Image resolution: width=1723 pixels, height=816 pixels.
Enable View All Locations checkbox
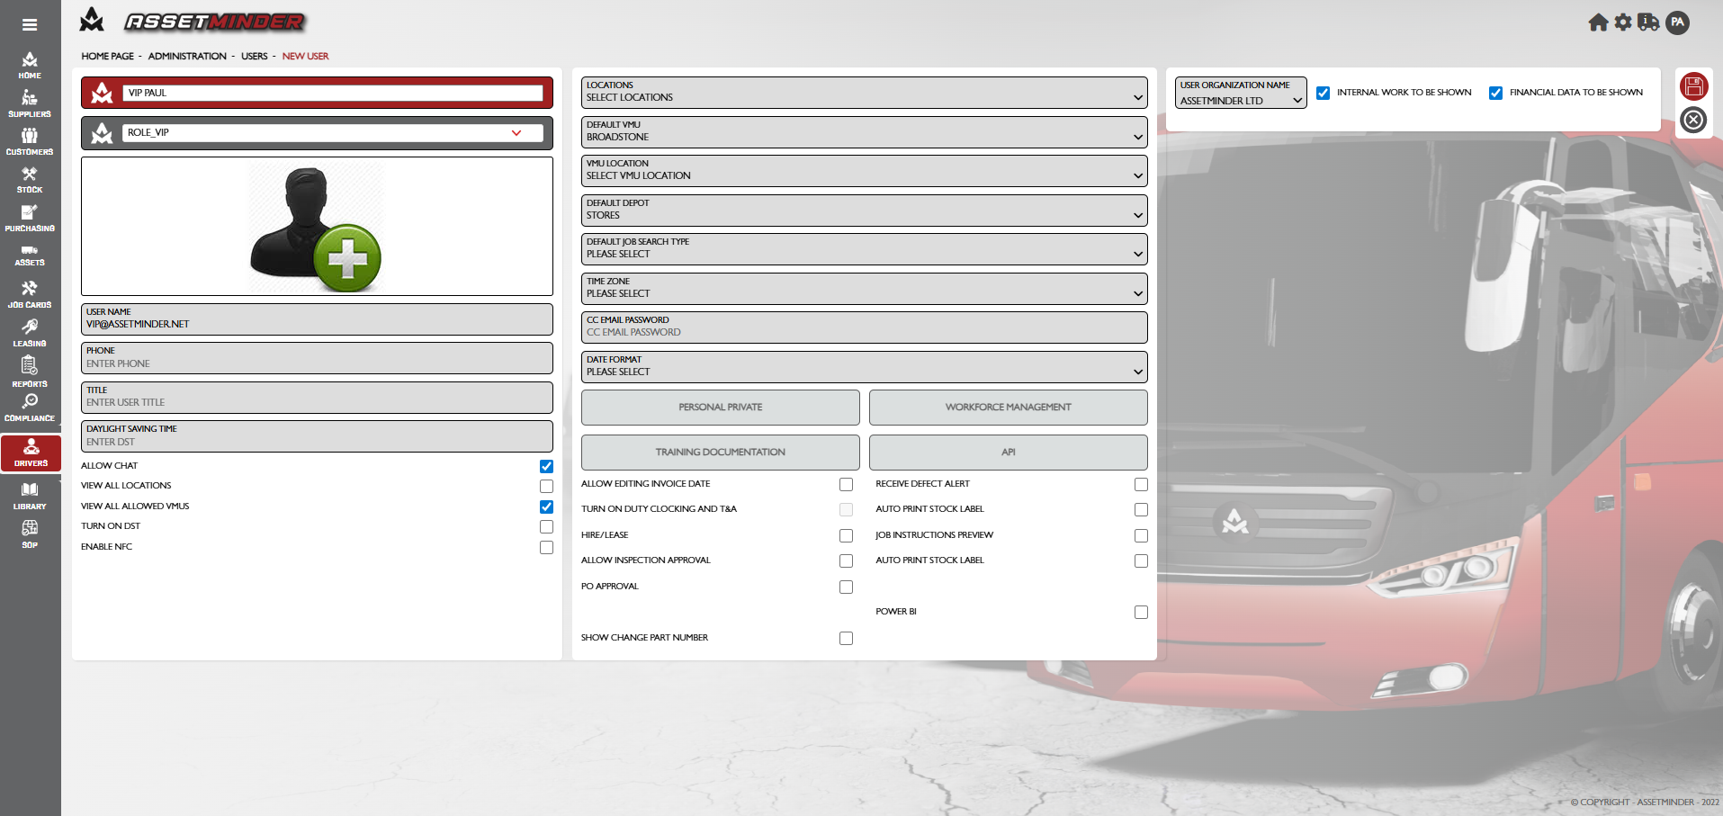pyautogui.click(x=546, y=486)
